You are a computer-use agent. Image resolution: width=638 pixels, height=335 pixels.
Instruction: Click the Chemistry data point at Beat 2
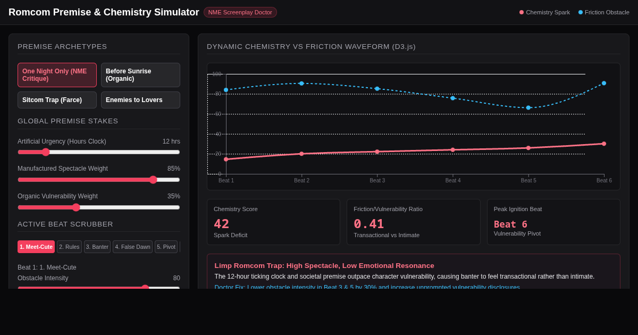pyautogui.click(x=301, y=154)
